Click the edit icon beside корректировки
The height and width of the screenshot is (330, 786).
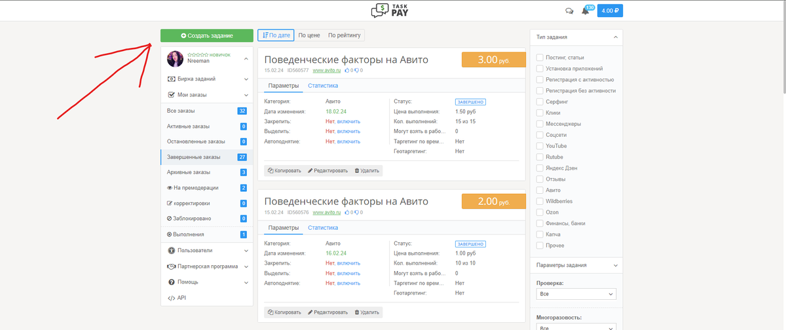coord(170,204)
